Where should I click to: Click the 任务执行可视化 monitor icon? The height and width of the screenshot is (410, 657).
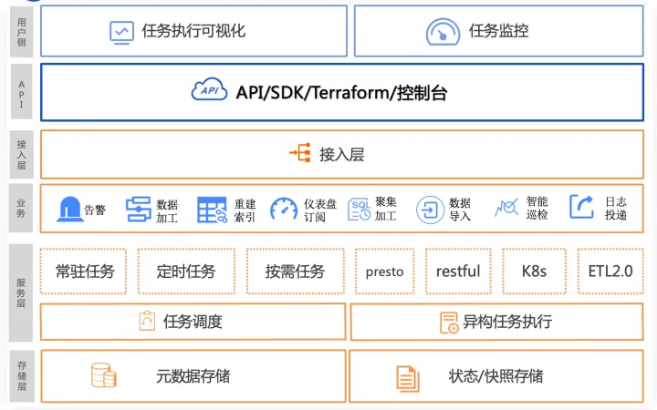121,33
